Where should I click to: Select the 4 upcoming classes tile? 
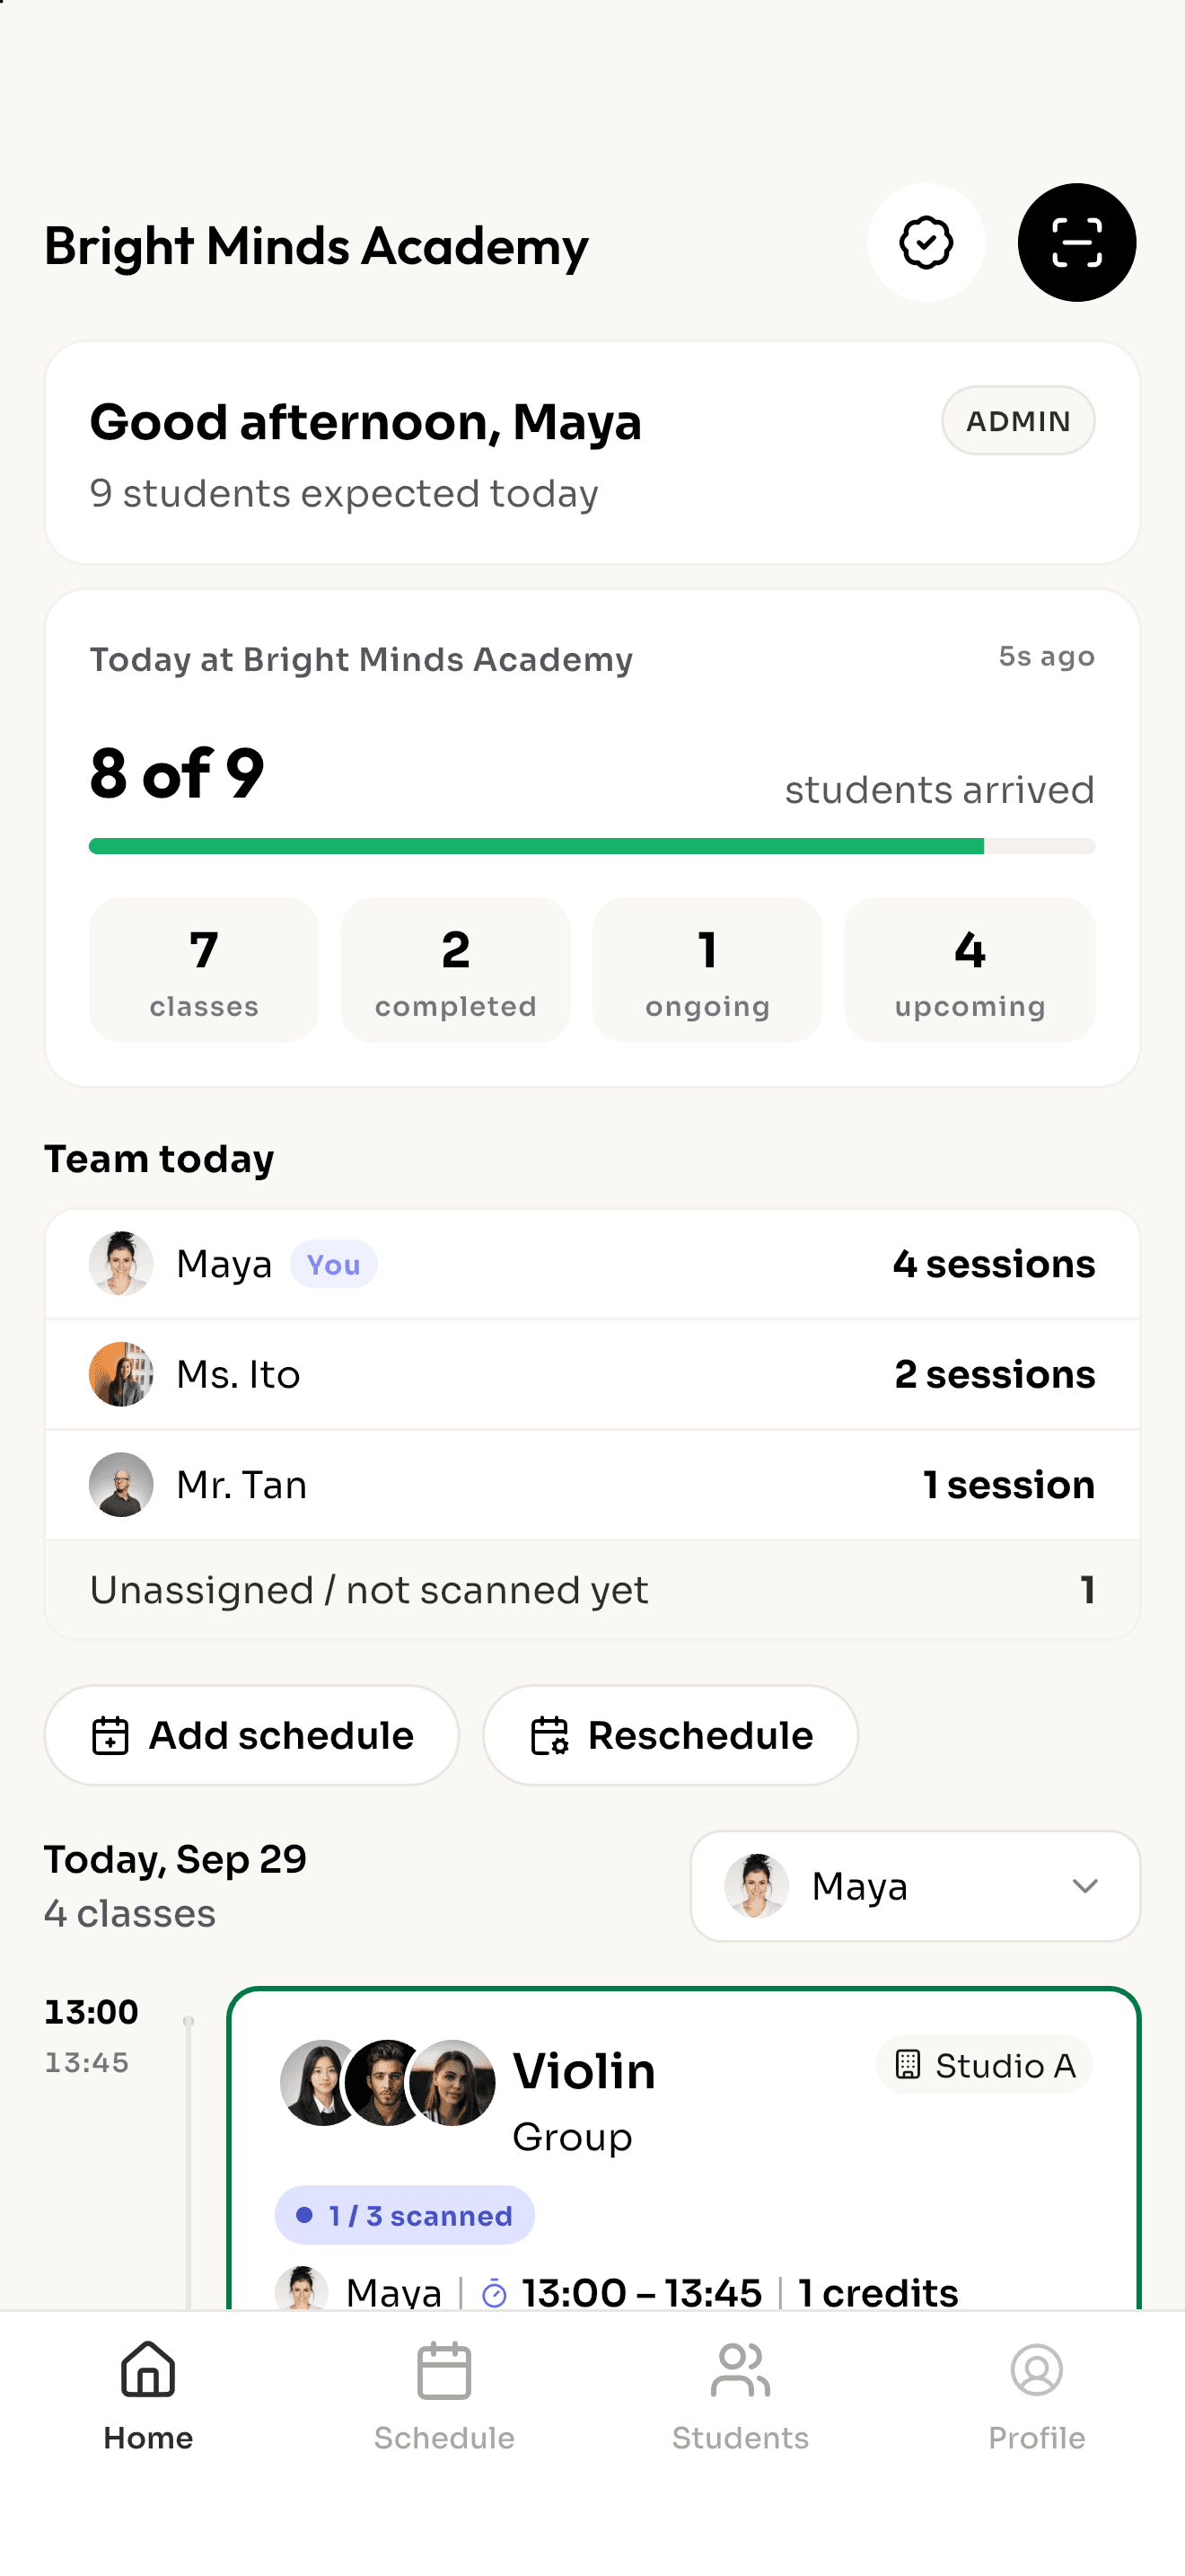970,970
